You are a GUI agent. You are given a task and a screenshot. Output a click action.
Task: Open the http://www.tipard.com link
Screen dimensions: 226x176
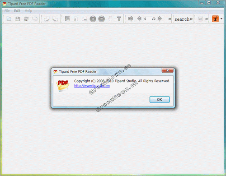pos(92,86)
